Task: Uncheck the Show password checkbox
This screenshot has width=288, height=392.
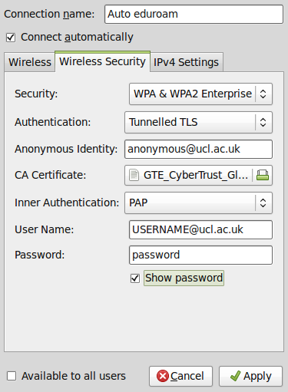Action: click(135, 278)
